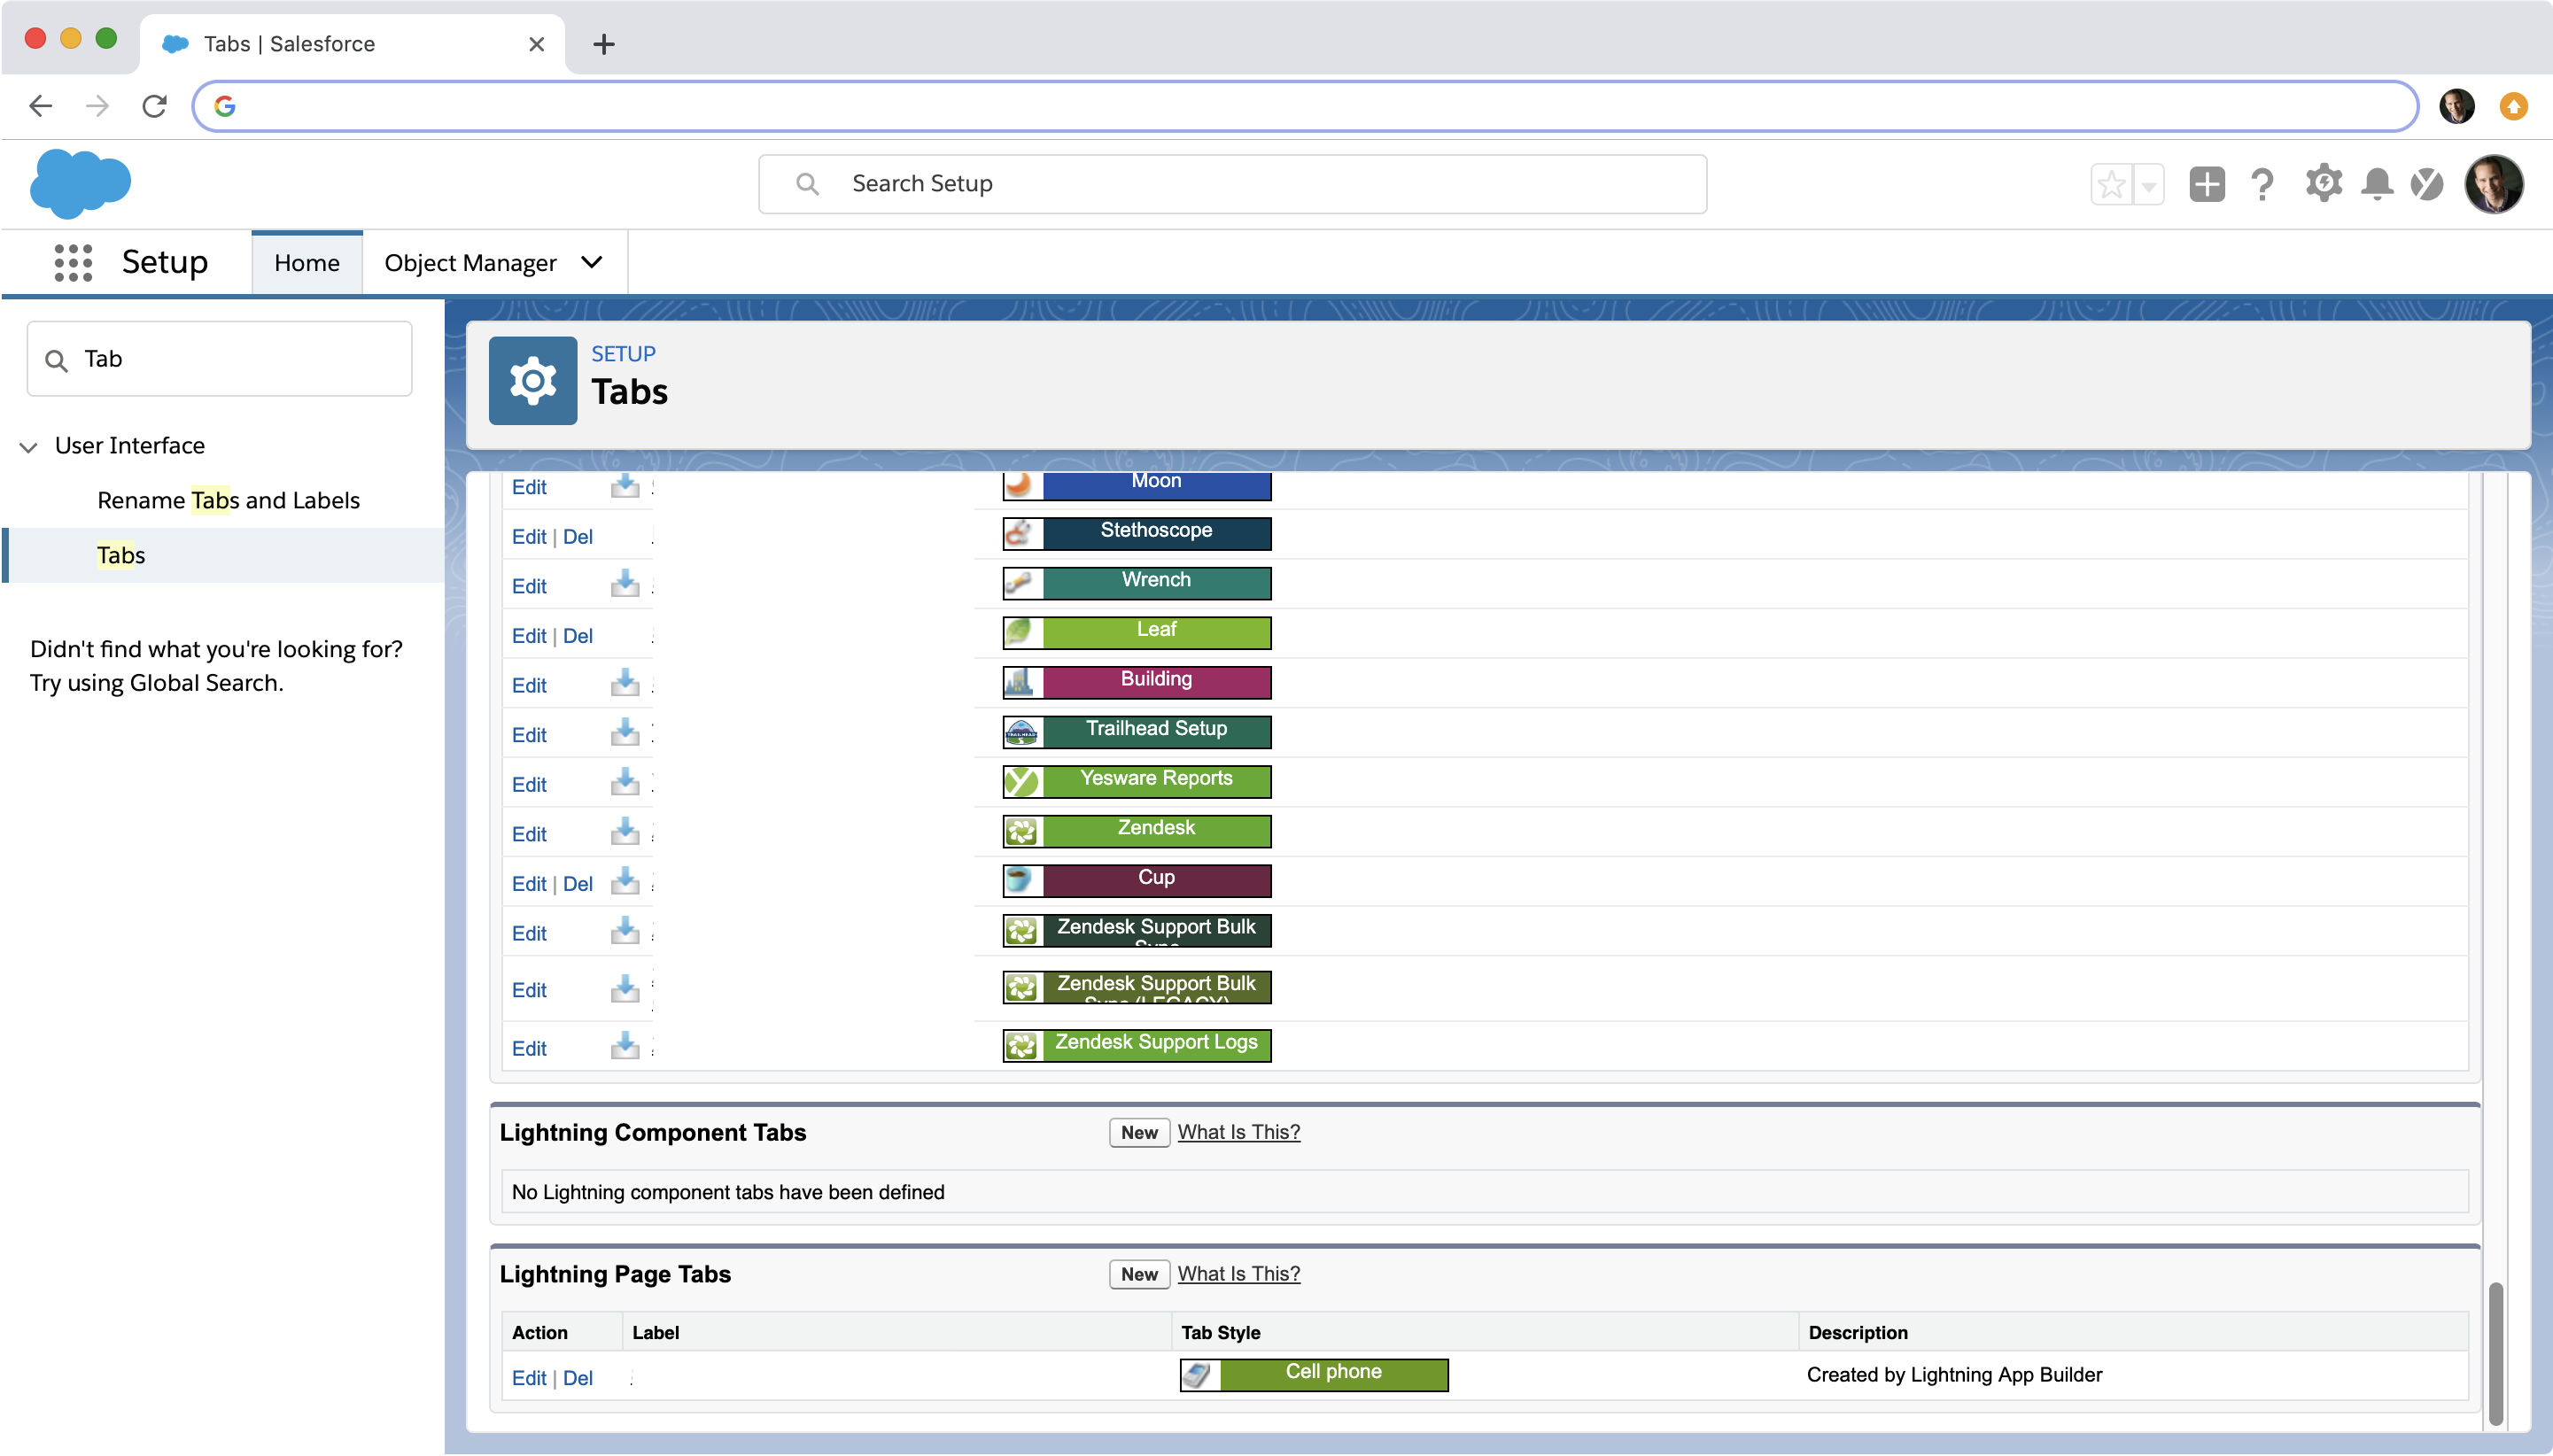
Task: Click the orange browser update icon
Action: pos(2513,106)
